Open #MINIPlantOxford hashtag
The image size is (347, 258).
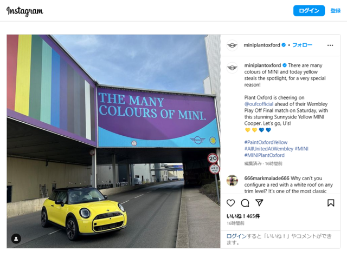pos(264,155)
